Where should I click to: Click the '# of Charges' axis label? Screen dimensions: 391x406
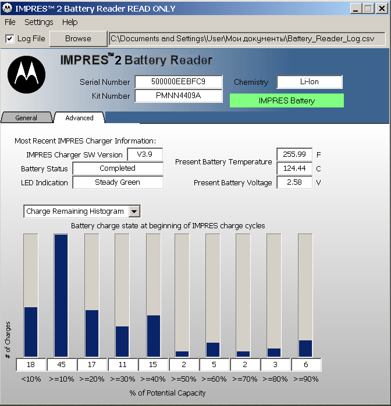(x=8, y=340)
